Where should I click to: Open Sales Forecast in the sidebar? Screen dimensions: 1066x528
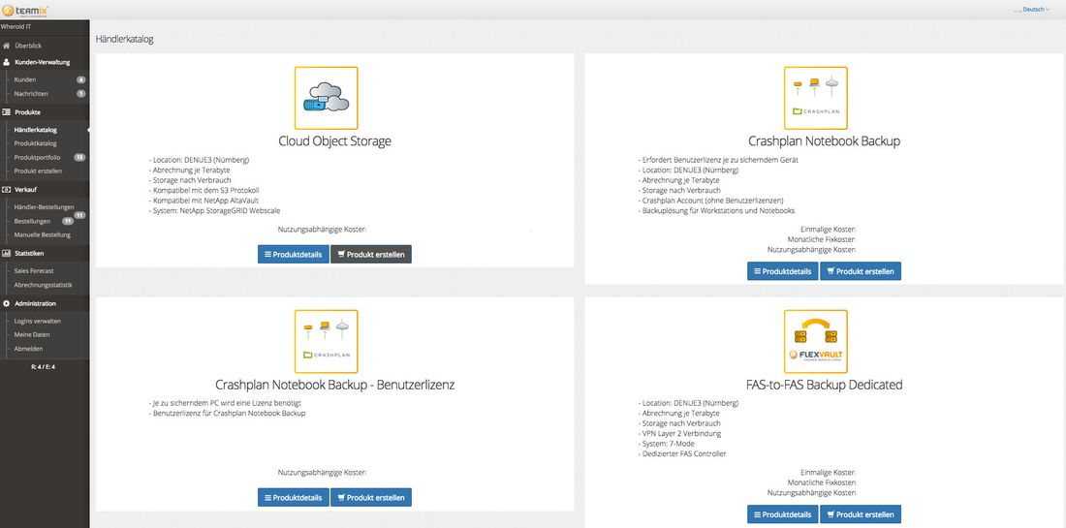[x=34, y=270]
